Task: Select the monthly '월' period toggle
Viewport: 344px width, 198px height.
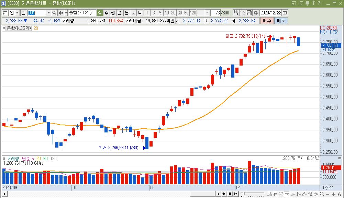Action: click(x=113, y=13)
